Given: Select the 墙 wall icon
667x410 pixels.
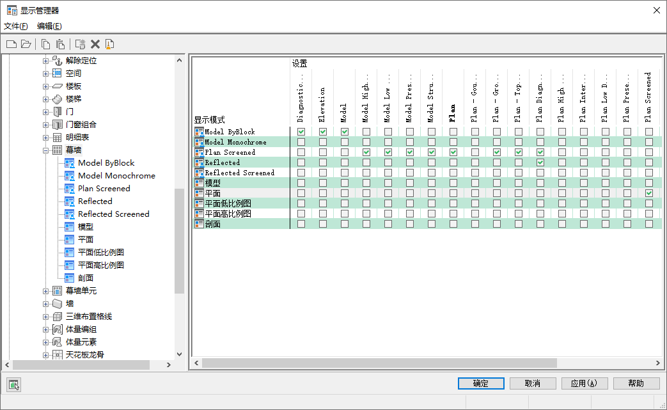Looking at the screenshot, I should coord(58,304).
